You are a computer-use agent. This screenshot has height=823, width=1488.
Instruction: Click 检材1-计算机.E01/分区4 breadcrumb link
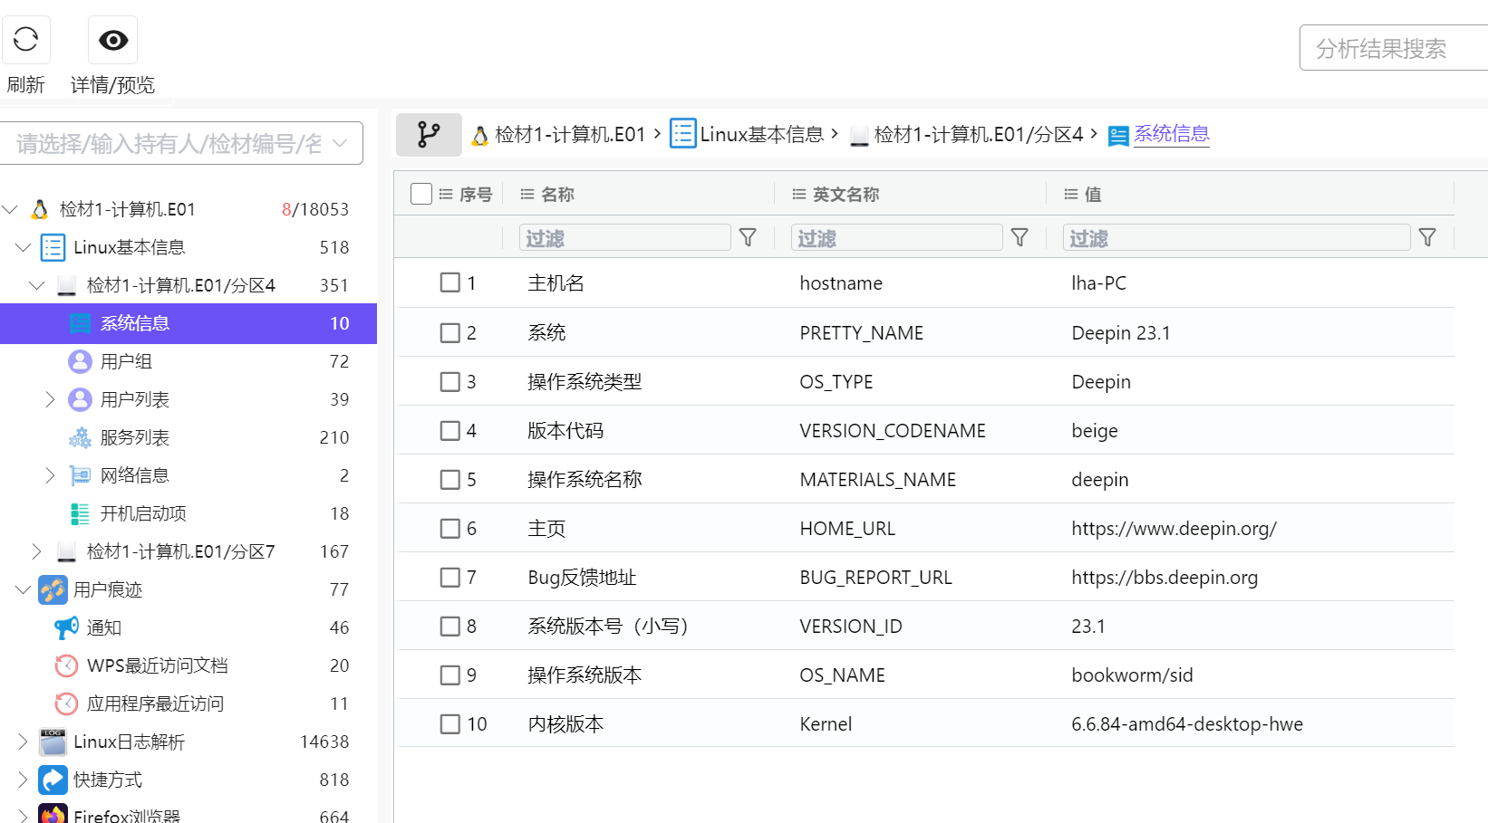(x=979, y=135)
